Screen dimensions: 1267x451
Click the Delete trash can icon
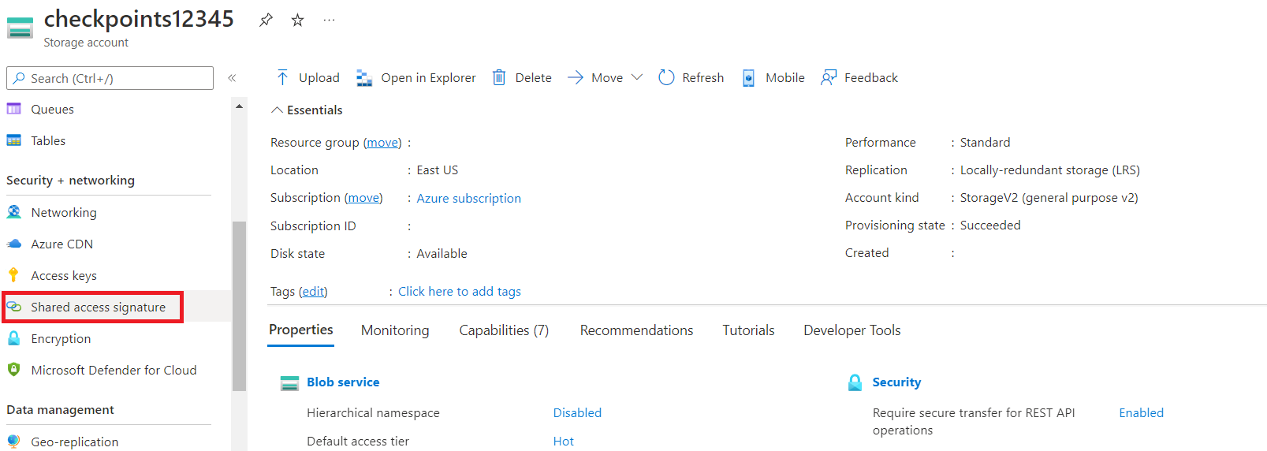[499, 77]
